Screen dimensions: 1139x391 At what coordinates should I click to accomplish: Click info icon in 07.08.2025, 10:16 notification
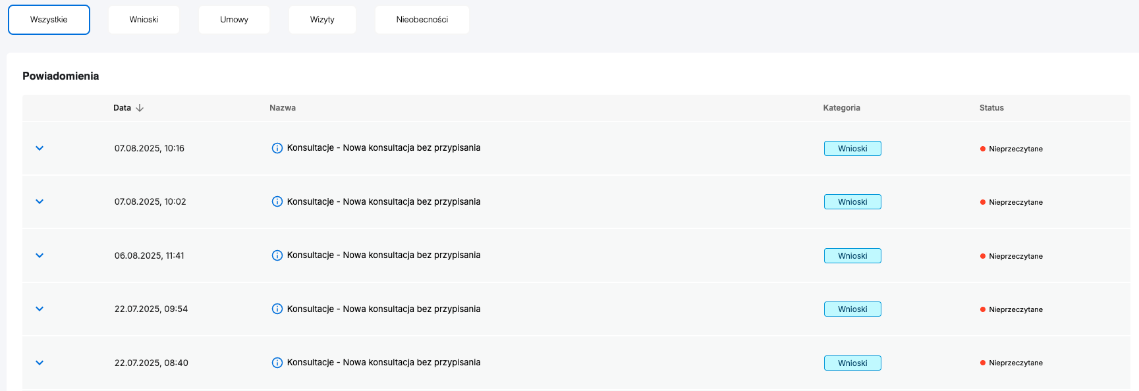[277, 148]
